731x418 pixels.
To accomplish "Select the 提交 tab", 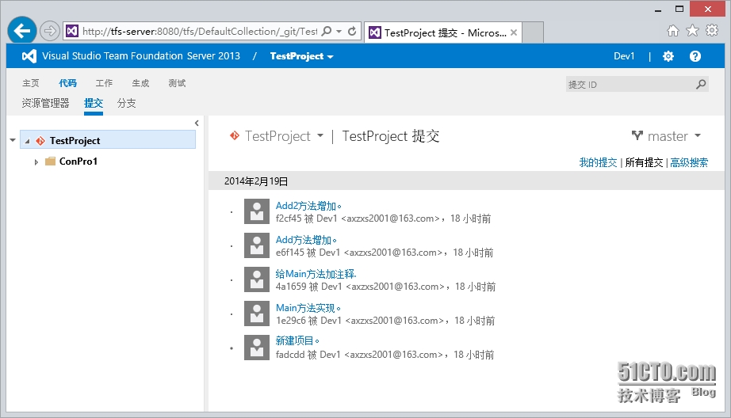I will [94, 104].
